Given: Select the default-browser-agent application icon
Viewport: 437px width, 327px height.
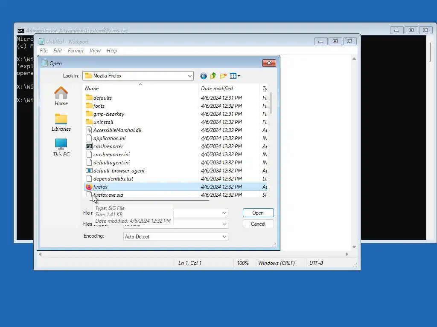Looking at the screenshot, I should tap(89, 170).
